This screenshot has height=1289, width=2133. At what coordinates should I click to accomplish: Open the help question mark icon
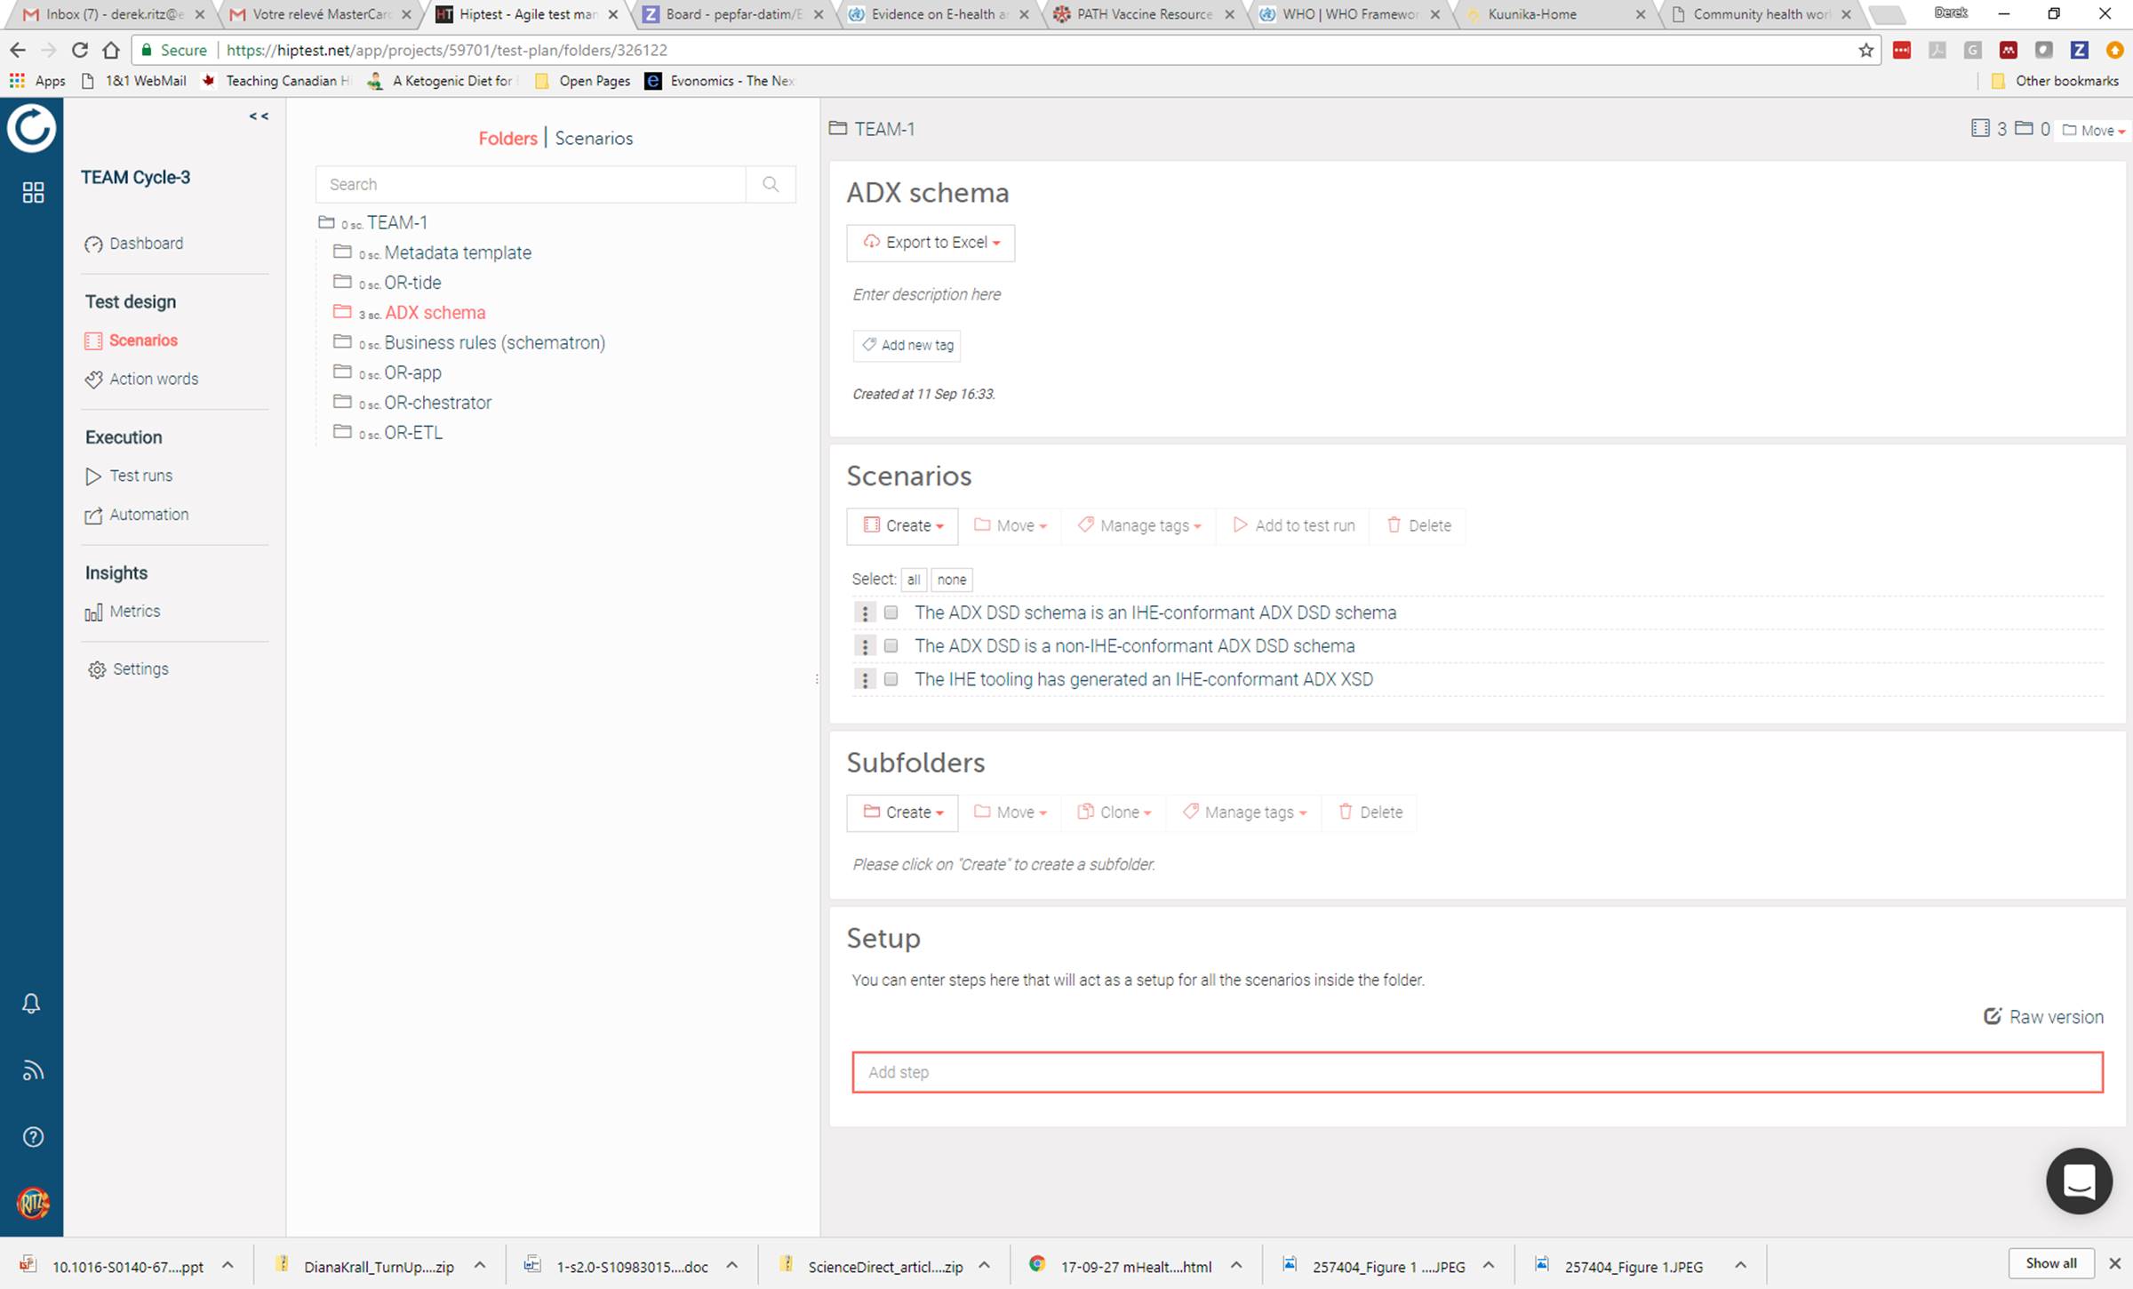[33, 1137]
